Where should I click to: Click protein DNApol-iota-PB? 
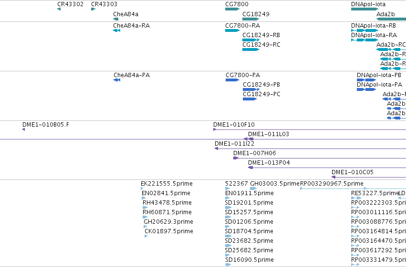coord(379,75)
